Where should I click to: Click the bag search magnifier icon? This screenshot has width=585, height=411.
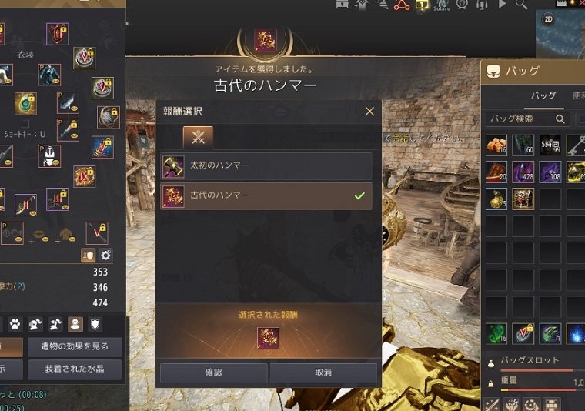560,119
